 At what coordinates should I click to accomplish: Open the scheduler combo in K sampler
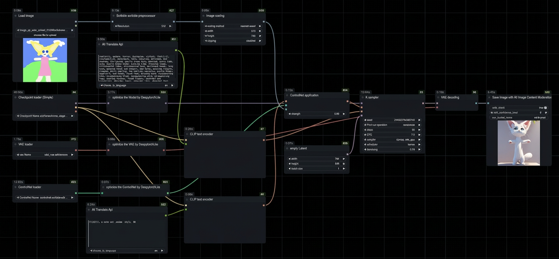(x=392, y=145)
